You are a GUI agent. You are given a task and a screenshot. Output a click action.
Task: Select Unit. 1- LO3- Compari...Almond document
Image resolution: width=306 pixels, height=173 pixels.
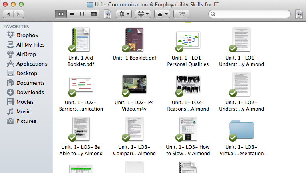coord(135,129)
